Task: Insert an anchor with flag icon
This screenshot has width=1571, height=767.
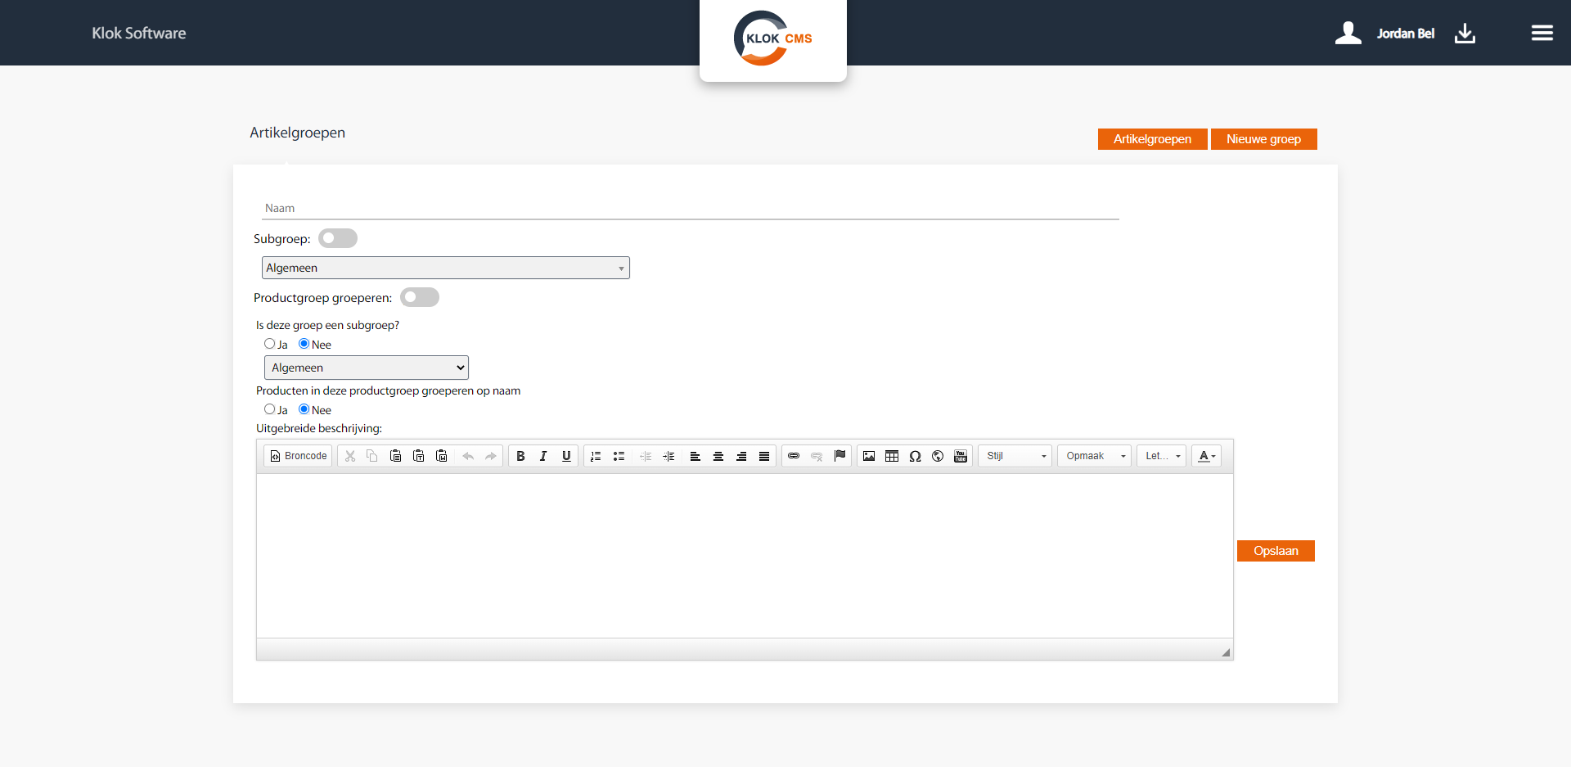Action: coord(840,456)
